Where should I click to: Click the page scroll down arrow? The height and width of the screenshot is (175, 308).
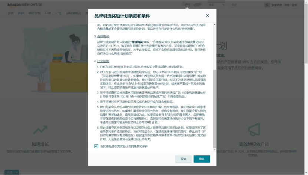tap(306, 173)
